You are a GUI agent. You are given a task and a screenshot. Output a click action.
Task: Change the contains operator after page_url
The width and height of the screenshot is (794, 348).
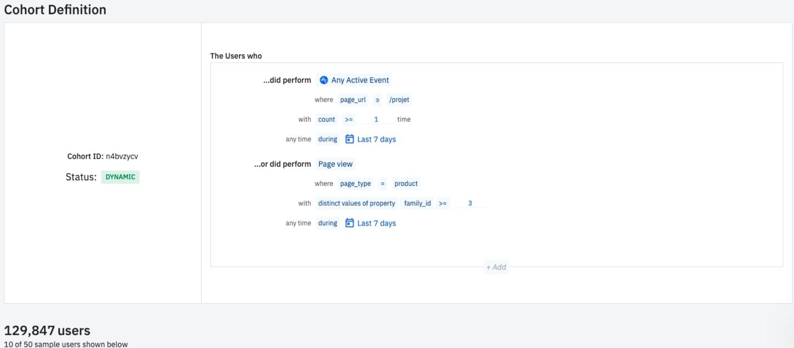(377, 100)
